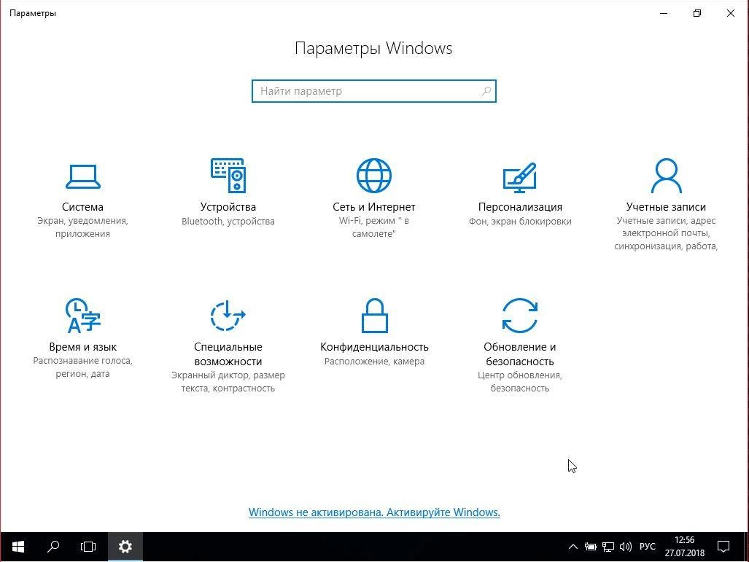Screen dimensions: 749x562
Task: Open the Персонализация brush icon
Action: coord(520,177)
